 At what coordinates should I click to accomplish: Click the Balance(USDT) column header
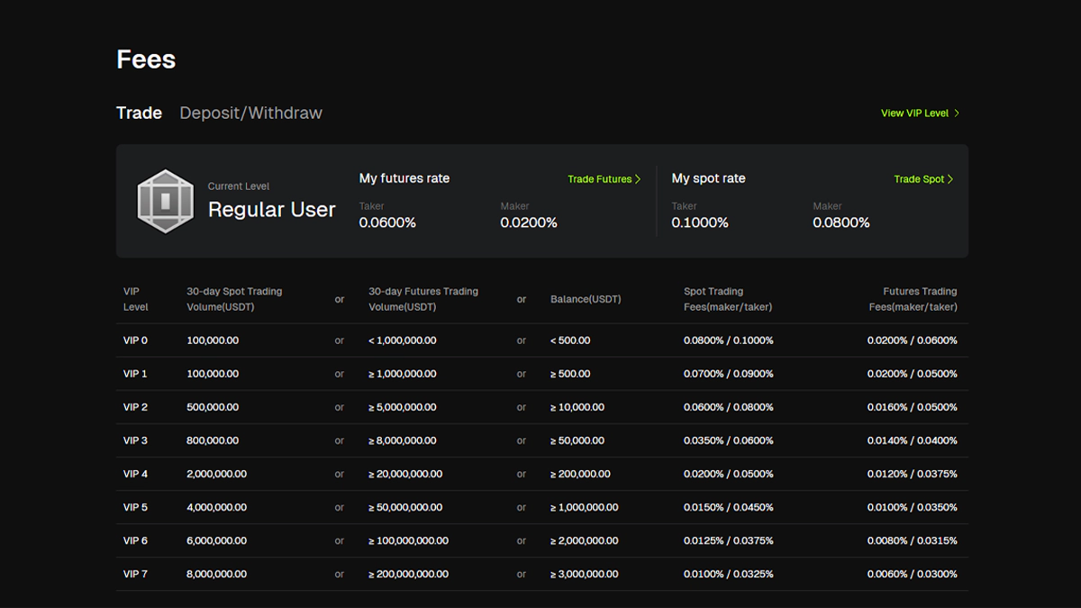tap(586, 299)
